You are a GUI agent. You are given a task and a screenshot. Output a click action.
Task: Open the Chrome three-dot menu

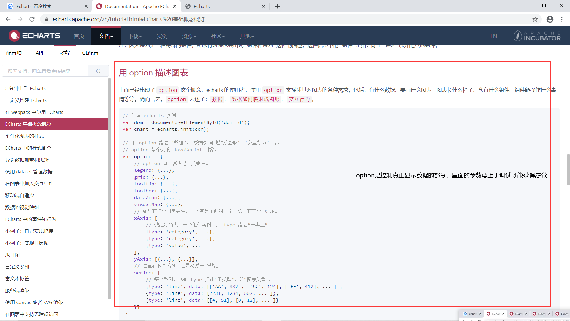coord(562,19)
